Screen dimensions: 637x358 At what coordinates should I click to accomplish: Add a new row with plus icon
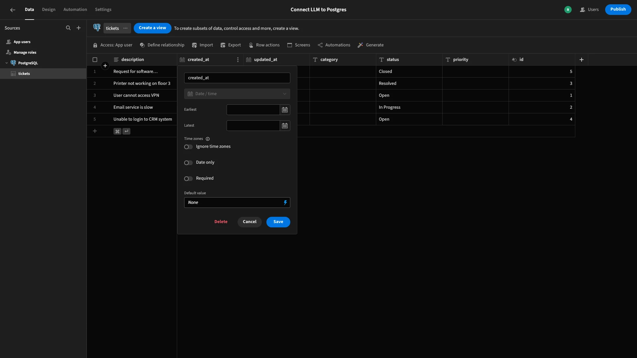tap(95, 131)
